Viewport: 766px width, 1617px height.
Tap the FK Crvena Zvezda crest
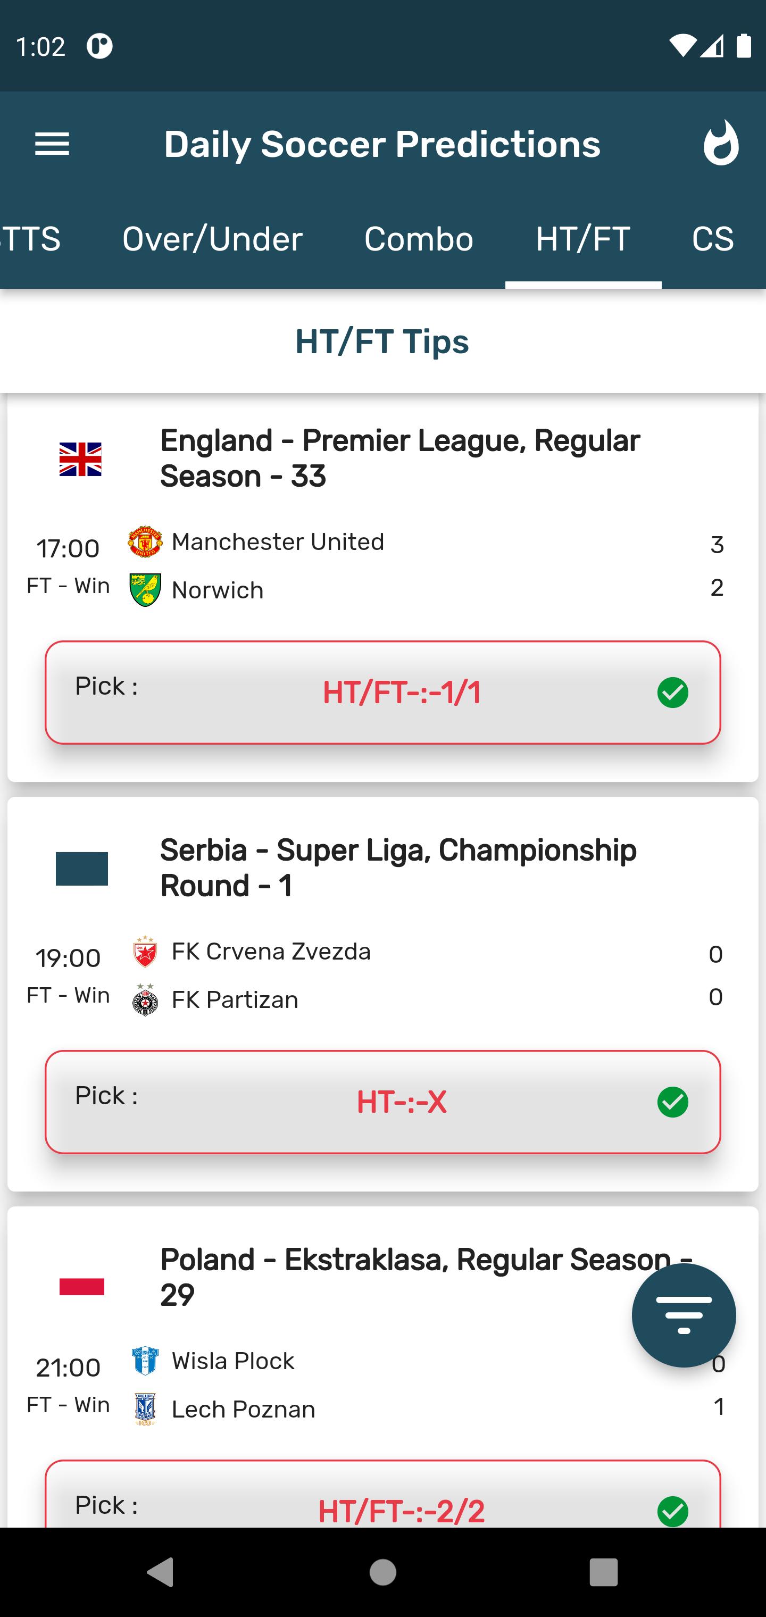[145, 952]
